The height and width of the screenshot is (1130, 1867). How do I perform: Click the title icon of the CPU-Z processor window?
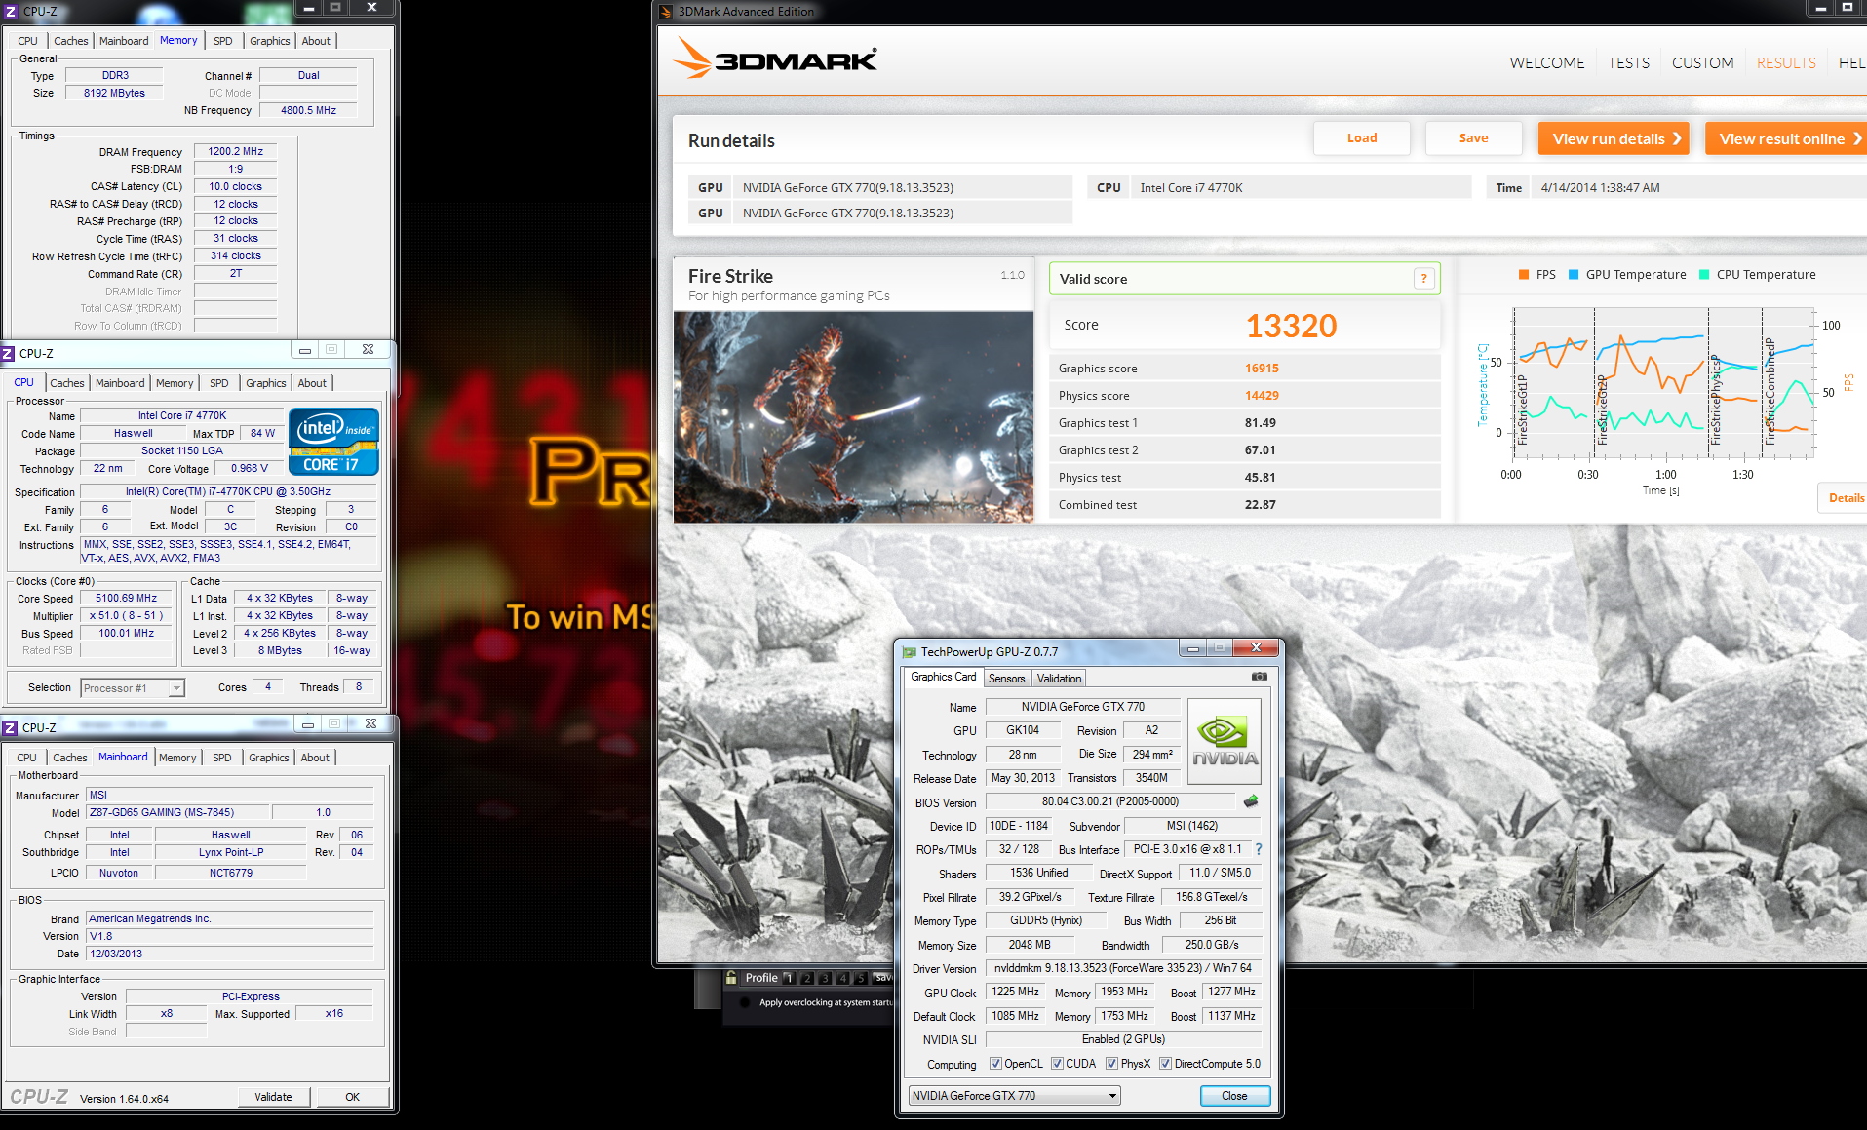8,354
